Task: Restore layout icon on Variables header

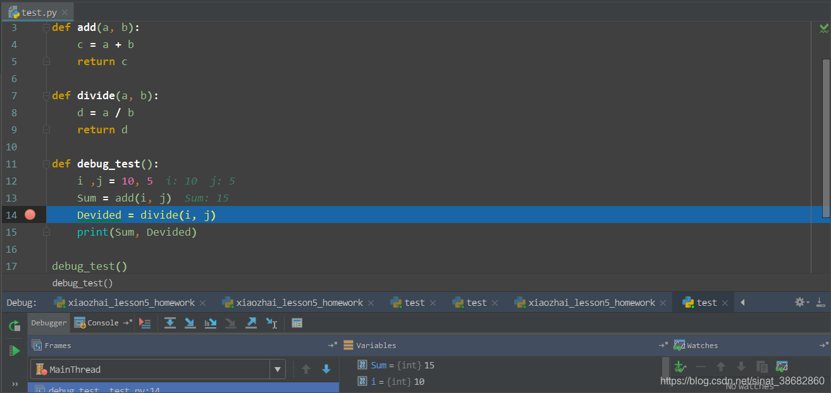Action: tap(663, 346)
